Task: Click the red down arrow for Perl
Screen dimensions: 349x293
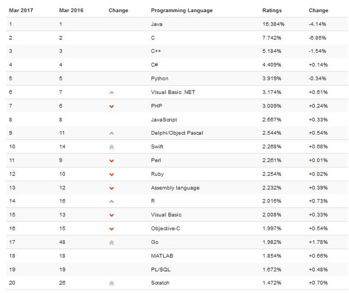Action: pos(112,161)
